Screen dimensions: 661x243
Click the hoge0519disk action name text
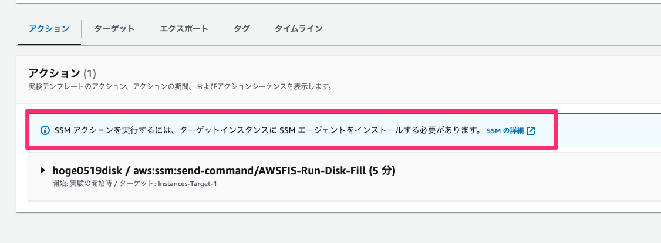coord(87,170)
